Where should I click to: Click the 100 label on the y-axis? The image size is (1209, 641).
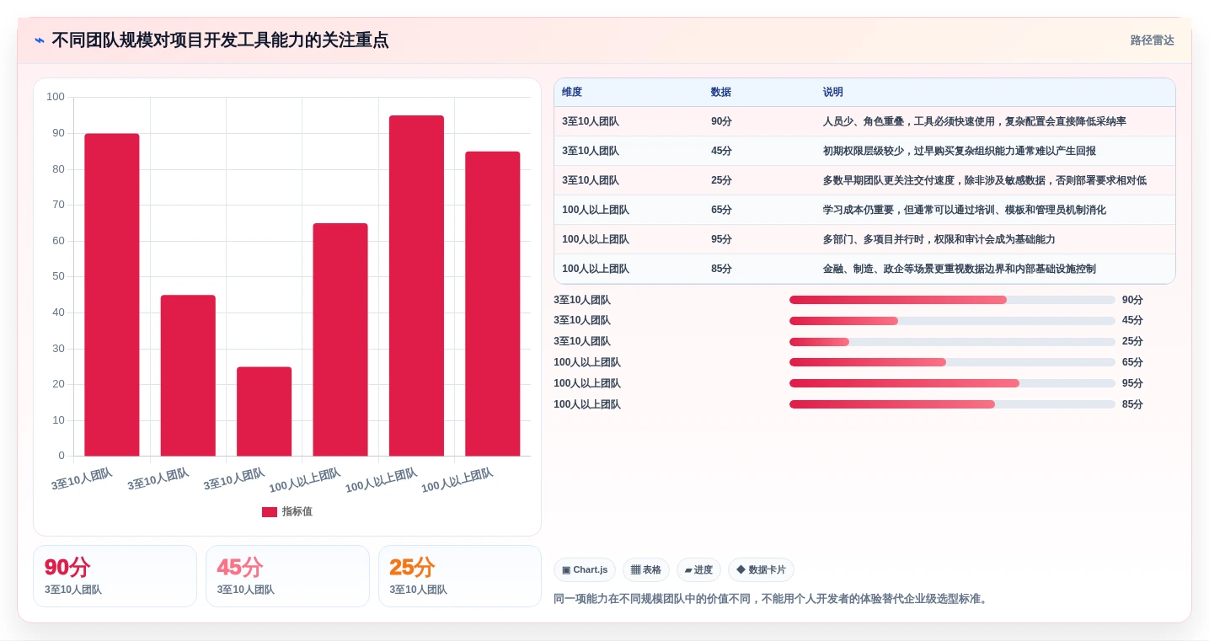tap(56, 97)
